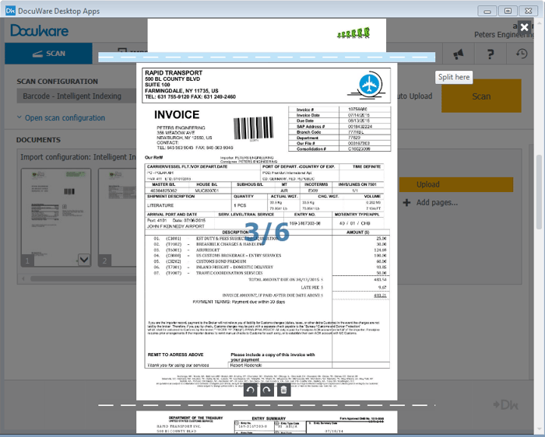Open help via question mark icon
The height and width of the screenshot is (437, 545).
point(490,54)
